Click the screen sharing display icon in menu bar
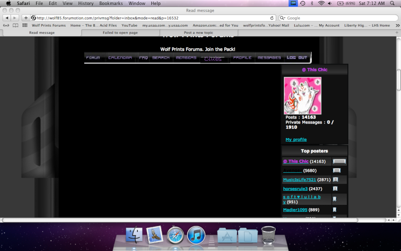Viewport: 401px width, 251px height. [x=293, y=4]
